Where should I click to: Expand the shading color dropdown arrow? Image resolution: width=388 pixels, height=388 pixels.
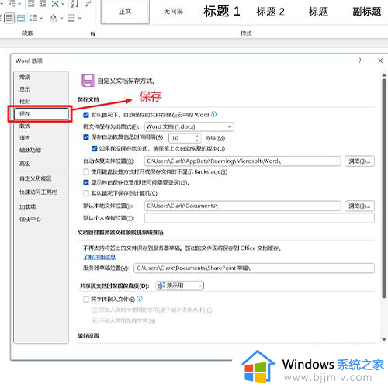coord(61,18)
